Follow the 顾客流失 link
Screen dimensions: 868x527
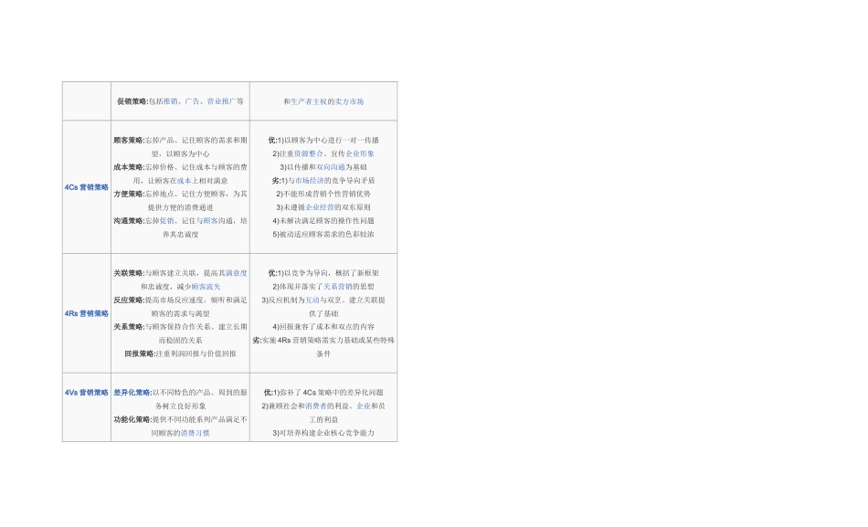click(206, 286)
